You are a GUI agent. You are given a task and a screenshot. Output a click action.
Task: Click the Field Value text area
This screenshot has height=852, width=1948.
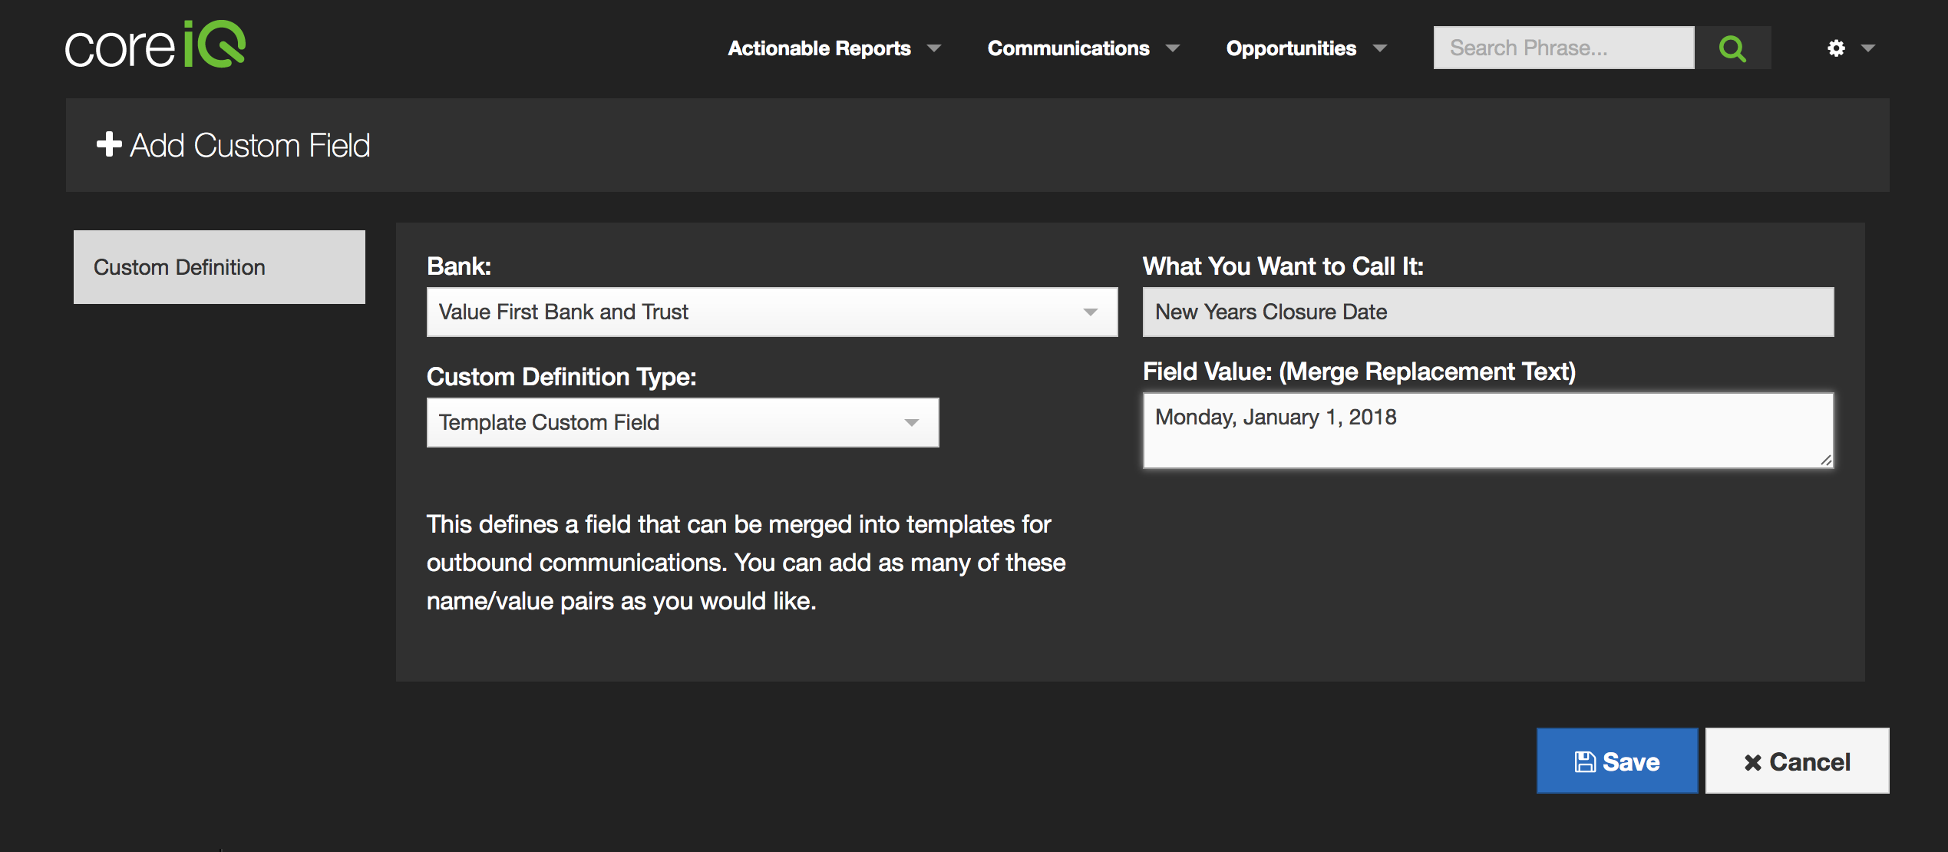[1487, 430]
